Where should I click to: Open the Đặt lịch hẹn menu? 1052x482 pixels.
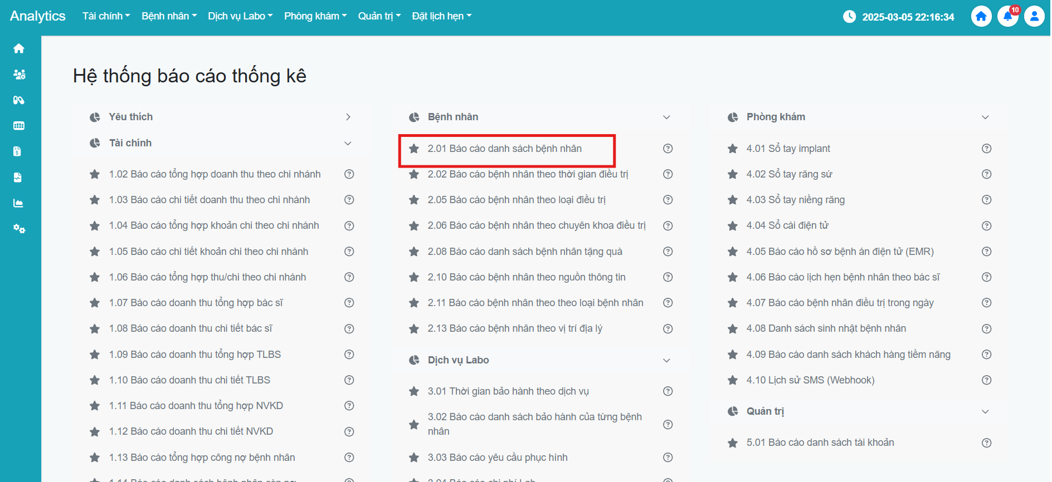click(x=441, y=16)
